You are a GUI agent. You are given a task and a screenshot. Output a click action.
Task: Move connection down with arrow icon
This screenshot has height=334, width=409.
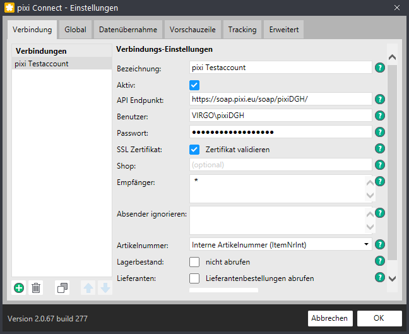(105, 288)
